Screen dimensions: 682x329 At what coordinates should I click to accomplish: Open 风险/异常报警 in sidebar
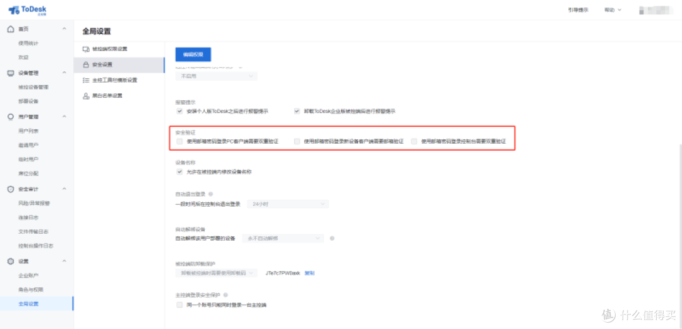coord(34,203)
